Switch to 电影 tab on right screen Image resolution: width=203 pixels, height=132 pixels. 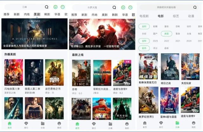(161, 16)
